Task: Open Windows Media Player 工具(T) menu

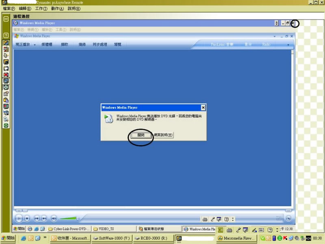Action: click(x=61, y=30)
